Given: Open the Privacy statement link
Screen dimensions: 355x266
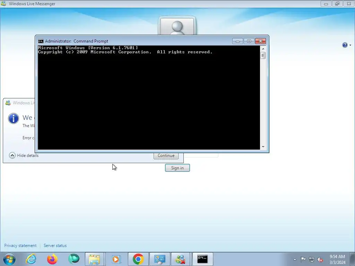Looking at the screenshot, I should click(20, 246).
